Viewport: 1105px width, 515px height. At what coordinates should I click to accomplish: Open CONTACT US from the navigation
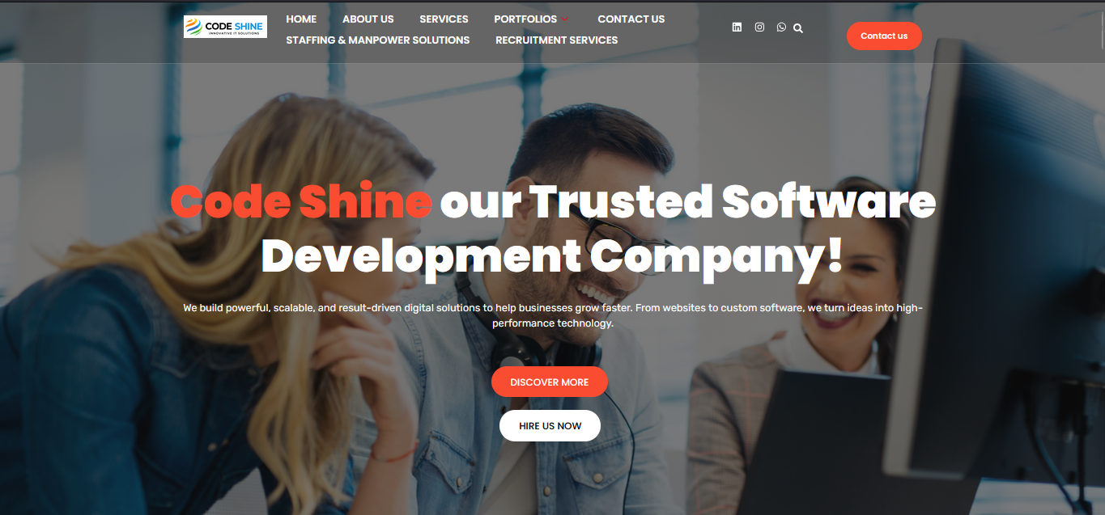(631, 19)
